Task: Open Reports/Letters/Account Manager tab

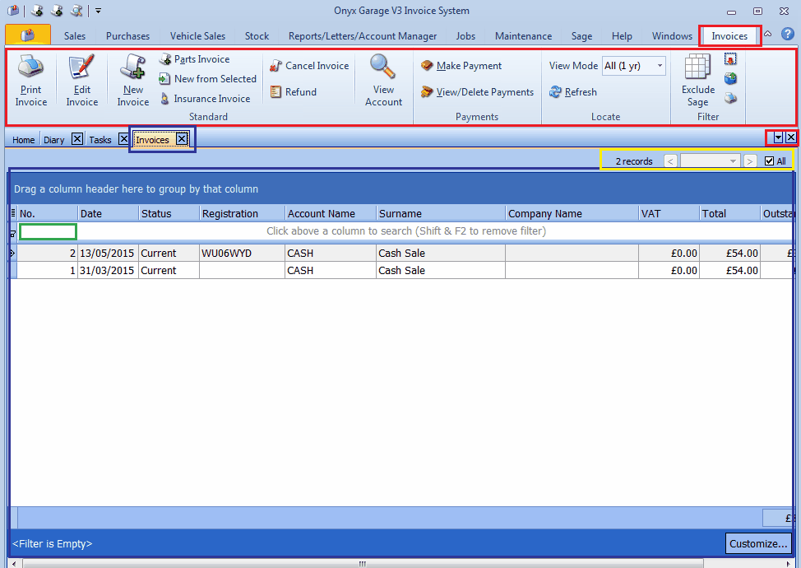Action: tap(363, 35)
